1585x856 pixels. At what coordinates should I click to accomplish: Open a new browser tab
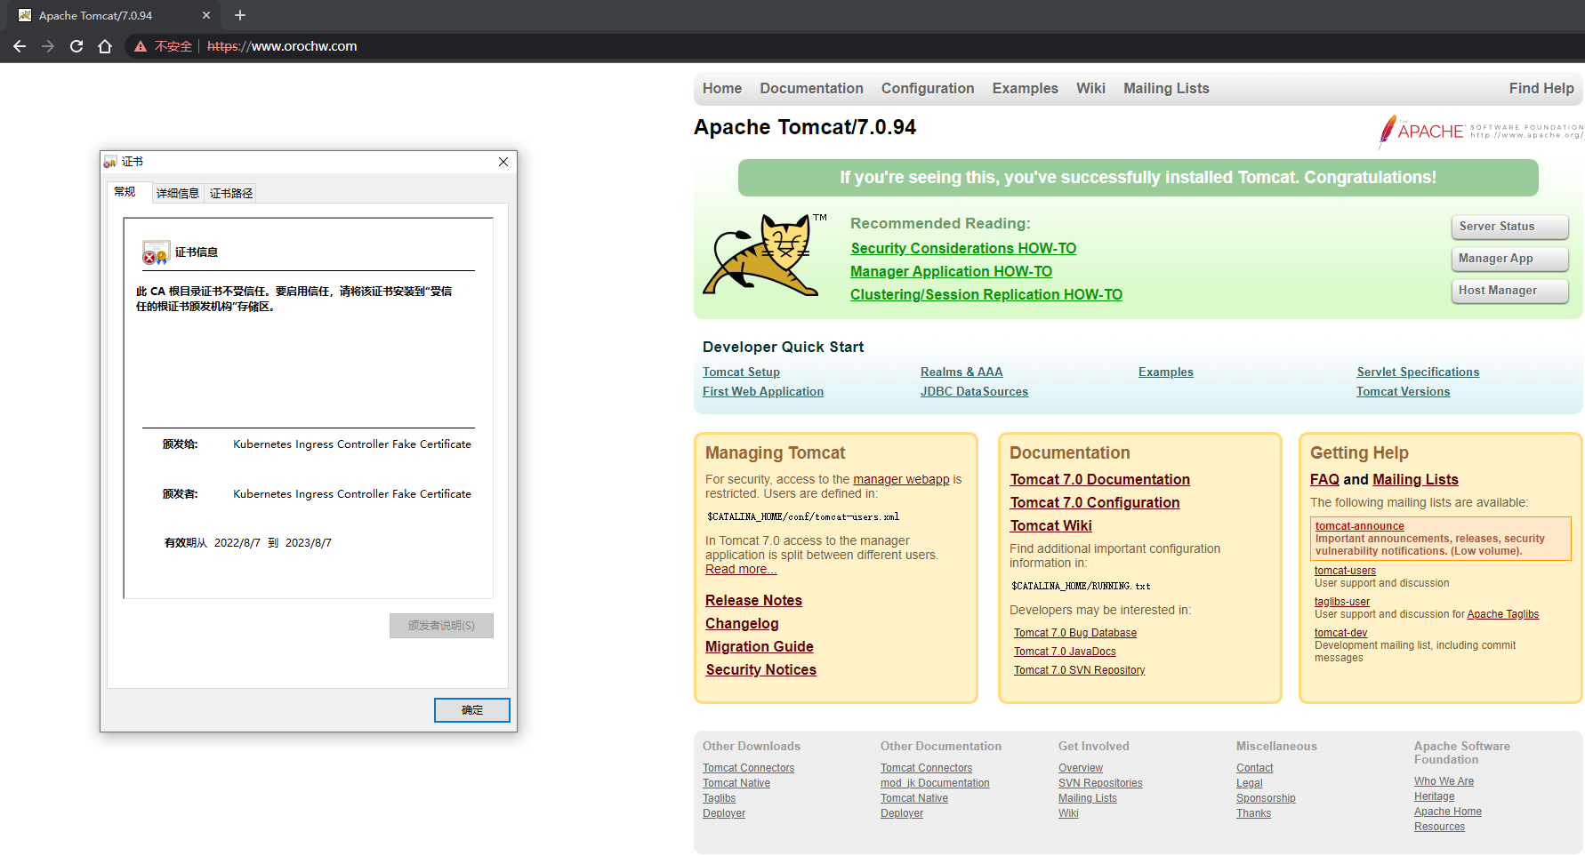click(240, 15)
